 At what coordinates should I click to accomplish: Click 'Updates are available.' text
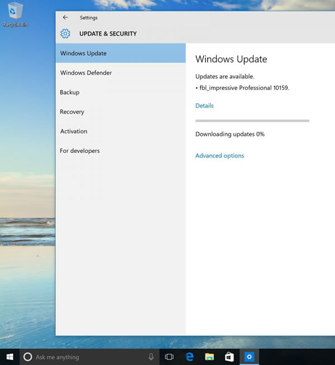point(224,76)
